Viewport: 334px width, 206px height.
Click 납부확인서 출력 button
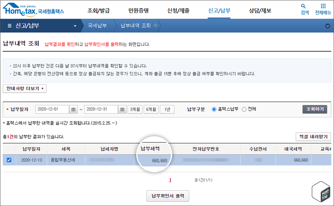168,196
